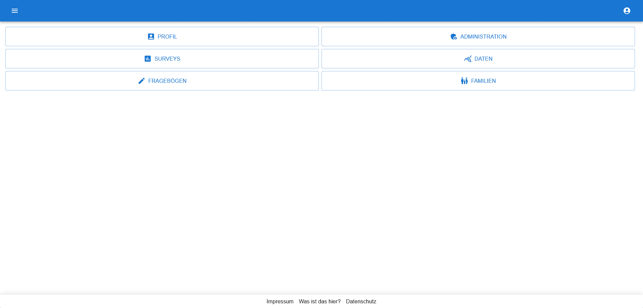This screenshot has width=643, height=308.
Task: Click the family group icon next to FAMILIEN
Action: tap(465, 81)
